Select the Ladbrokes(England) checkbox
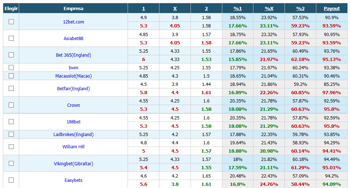 pos(11,134)
